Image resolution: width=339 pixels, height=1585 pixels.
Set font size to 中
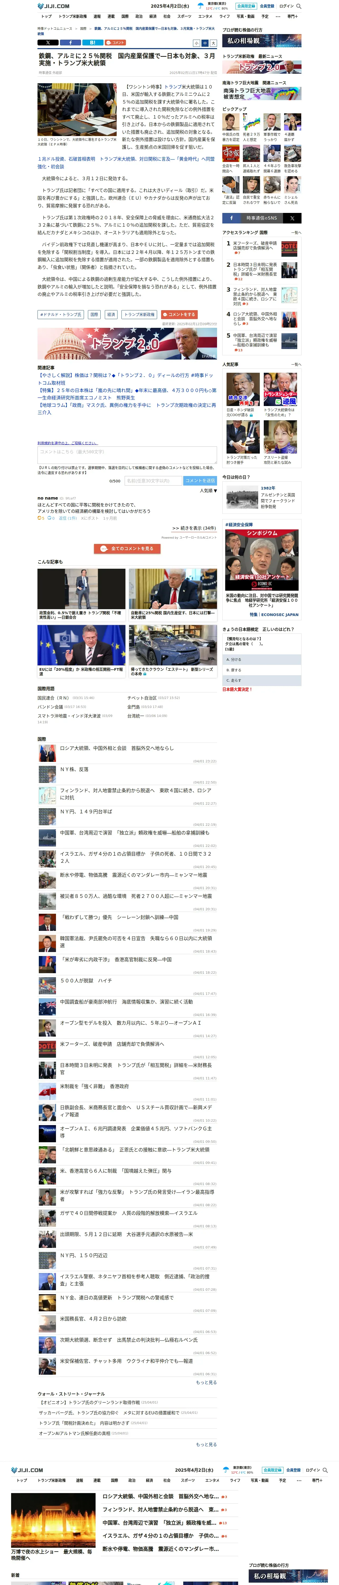(x=205, y=43)
